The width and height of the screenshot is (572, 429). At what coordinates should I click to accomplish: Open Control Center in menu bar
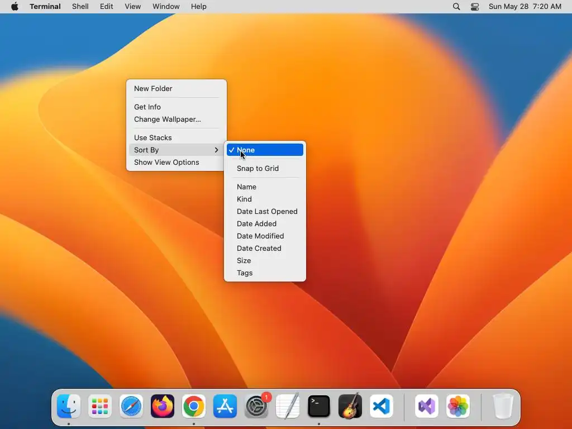click(x=475, y=7)
